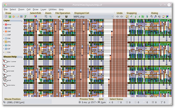Click the magnifier zoom icon
Image resolution: width=176 pixels, height=109 pixels.
(50, 17)
